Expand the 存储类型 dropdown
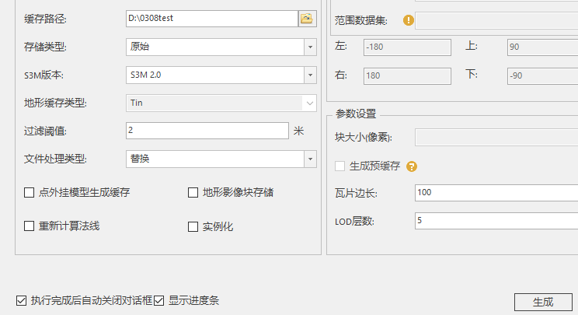This screenshot has height=315, width=578. pos(310,47)
